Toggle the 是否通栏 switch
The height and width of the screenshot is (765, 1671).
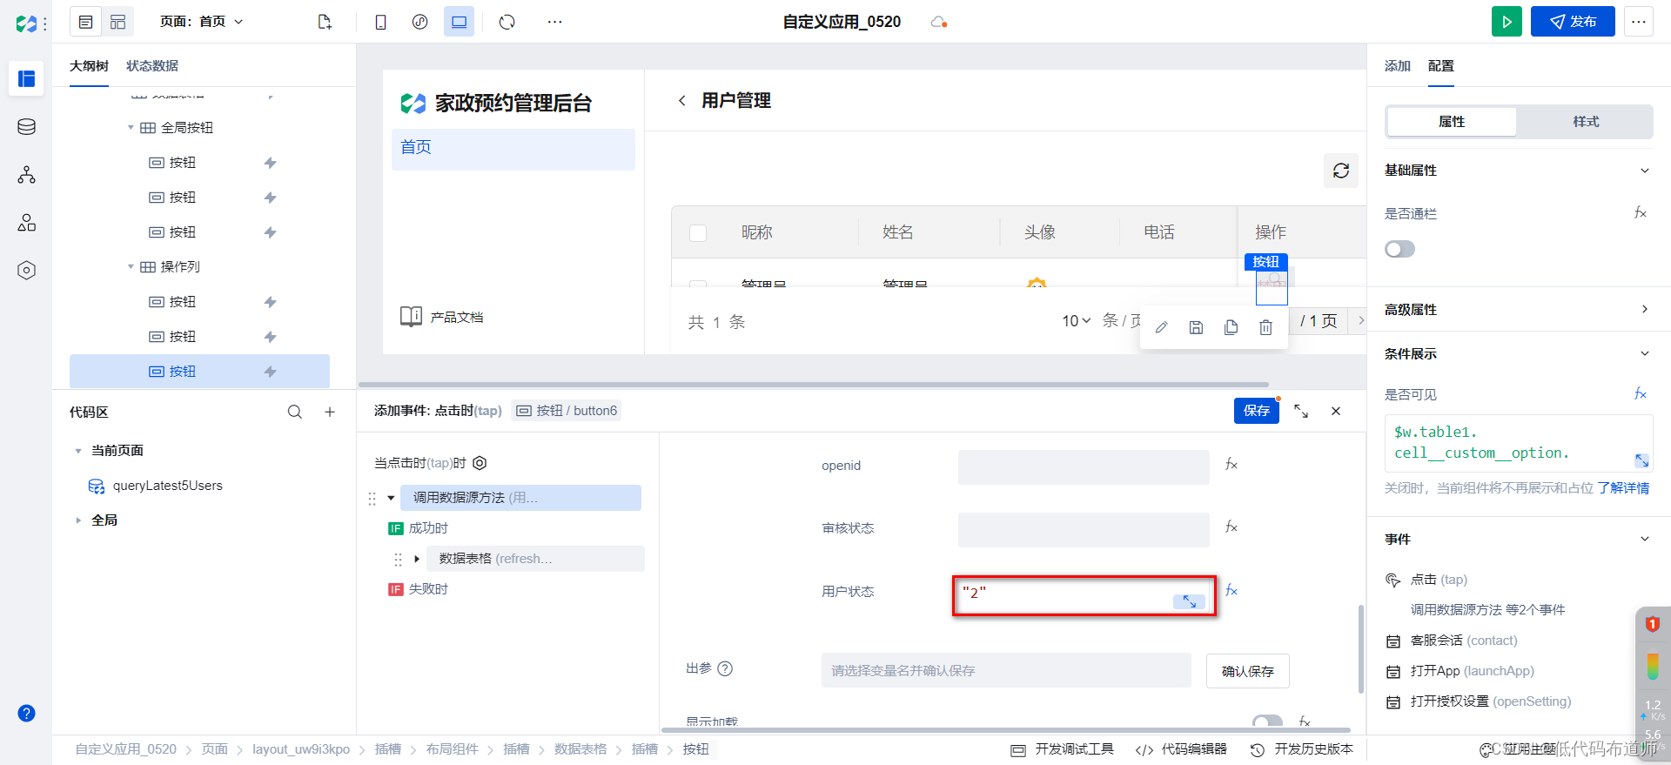(1399, 250)
